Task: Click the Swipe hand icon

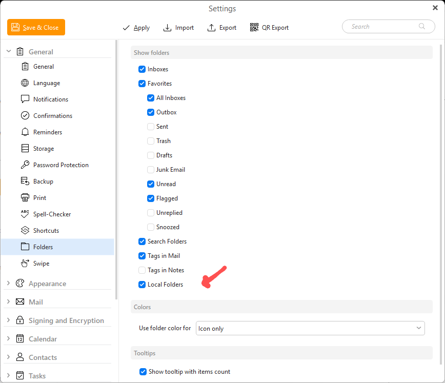Action: (25, 263)
